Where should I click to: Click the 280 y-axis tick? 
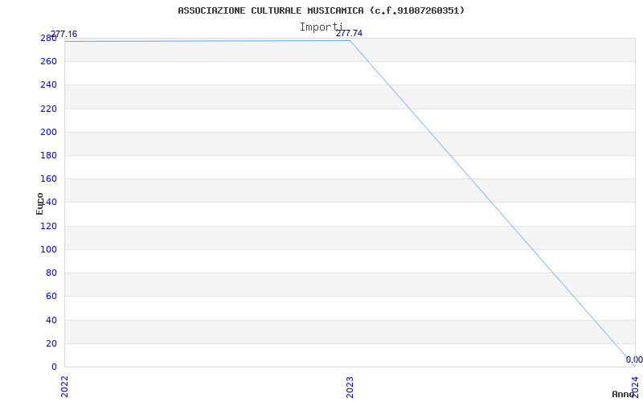48,38
